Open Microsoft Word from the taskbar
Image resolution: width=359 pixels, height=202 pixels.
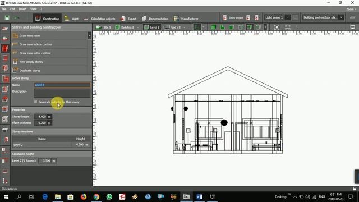(199, 197)
